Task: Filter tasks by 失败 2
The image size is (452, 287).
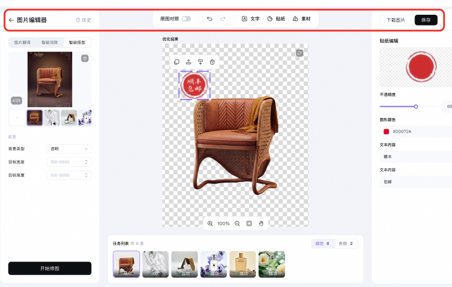Action: [346, 243]
